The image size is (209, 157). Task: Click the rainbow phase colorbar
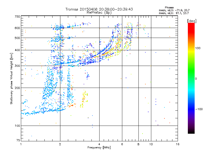pos(191,78)
